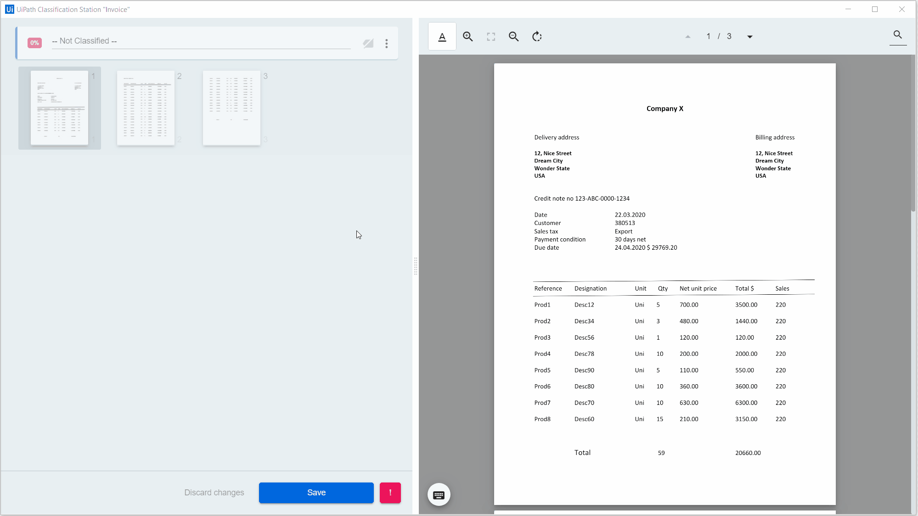Select page 2 thumbnail

pyautogui.click(x=146, y=108)
